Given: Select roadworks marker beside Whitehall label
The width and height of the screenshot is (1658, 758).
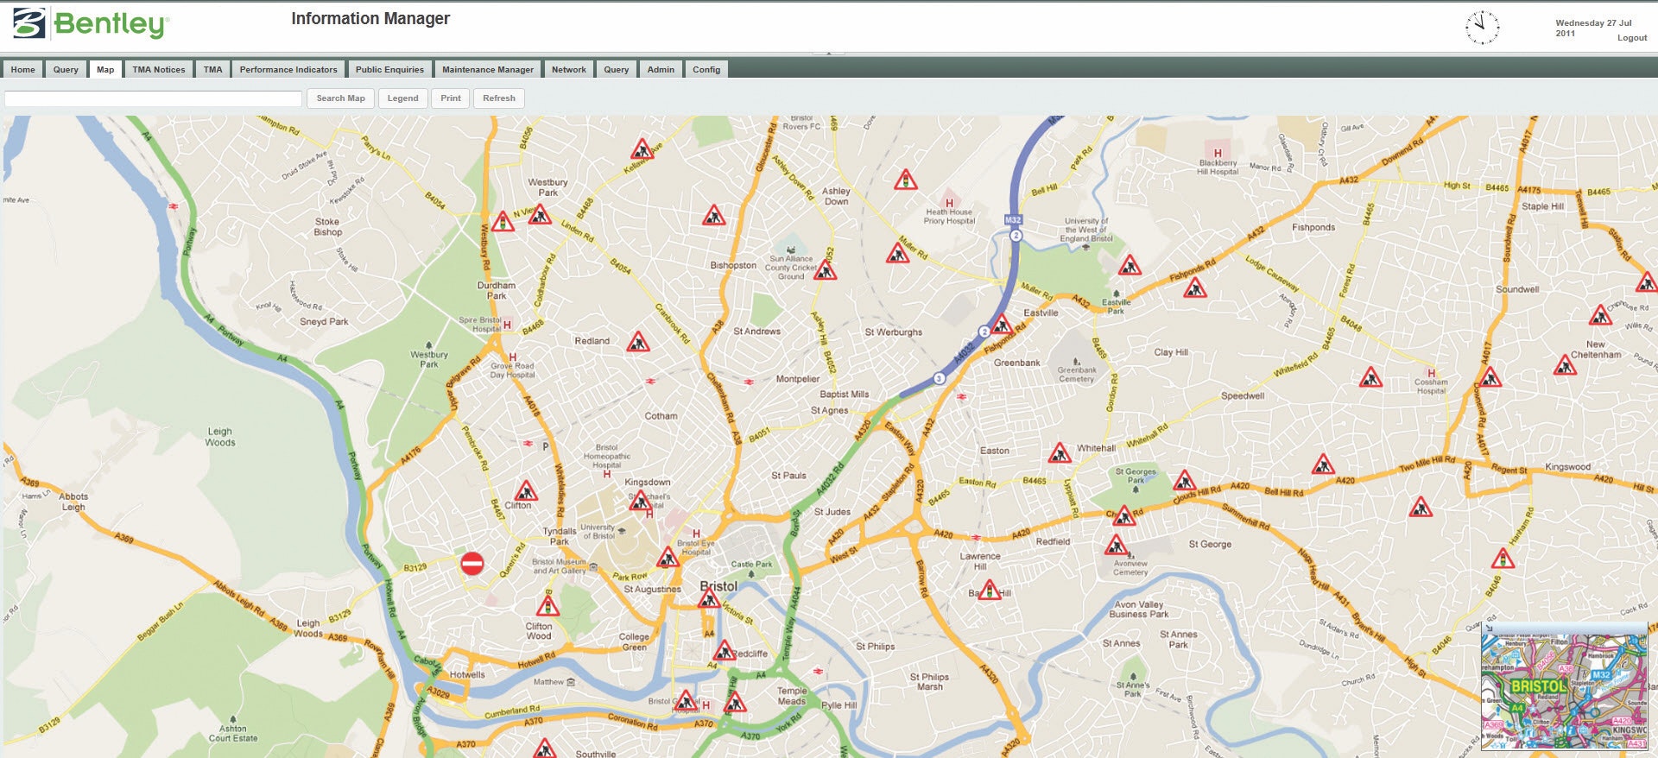Looking at the screenshot, I should [x=1060, y=452].
